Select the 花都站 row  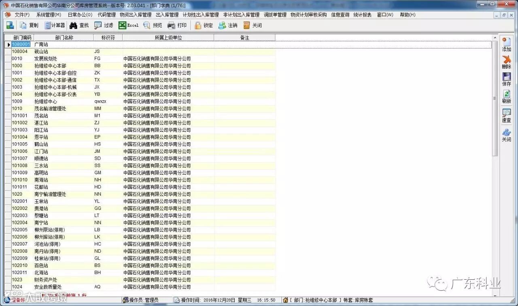click(x=143, y=187)
